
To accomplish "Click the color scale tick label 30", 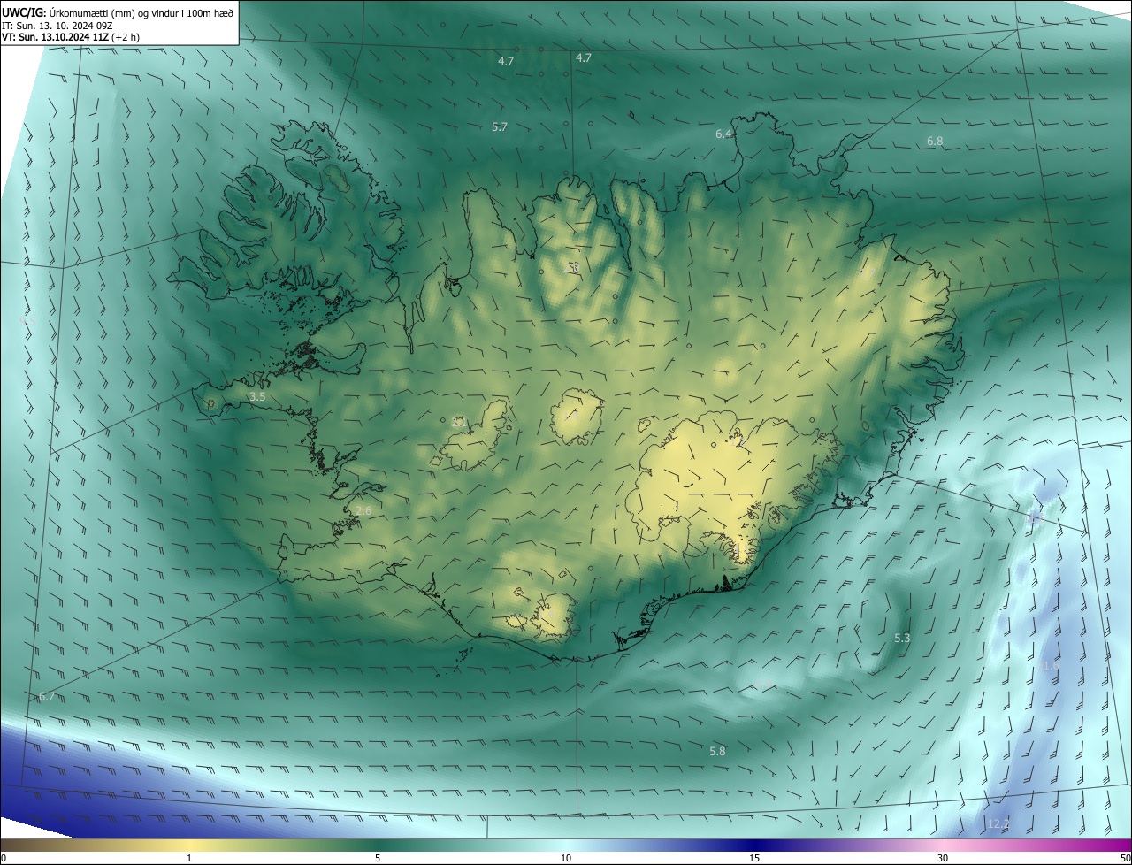I will click(x=943, y=858).
